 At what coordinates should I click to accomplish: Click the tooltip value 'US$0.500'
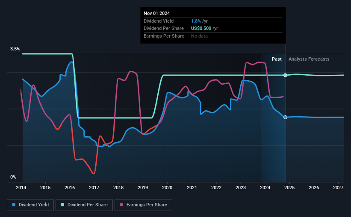(201, 29)
